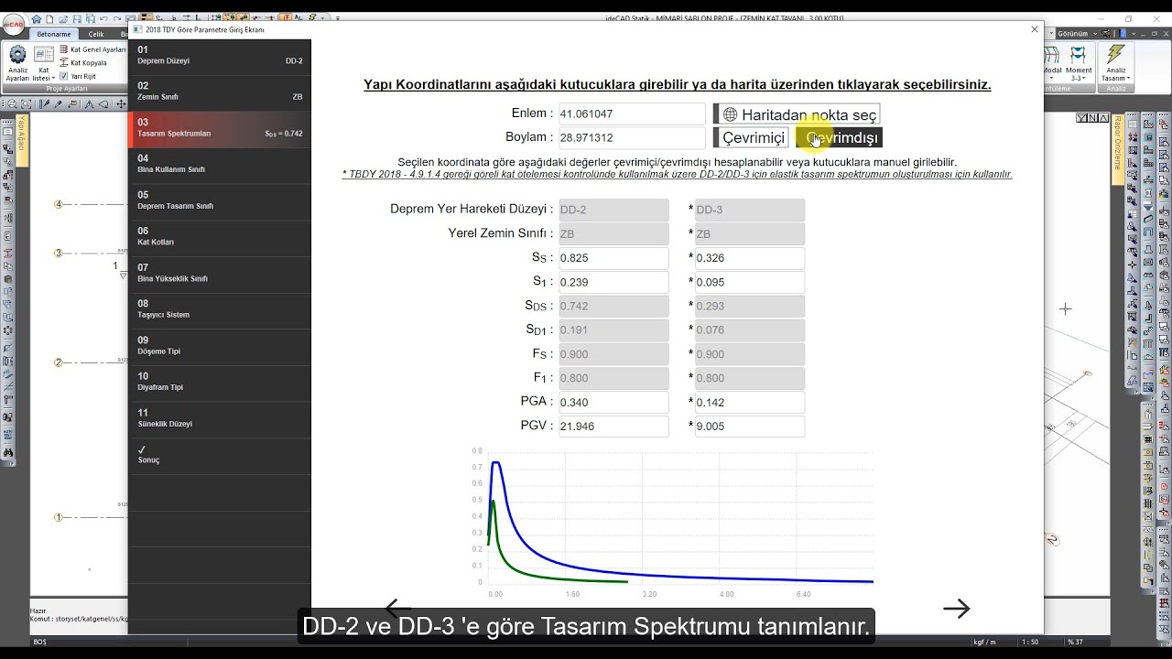
Task: Select step 03 Tasarım Spektrumları
Action: (220, 128)
